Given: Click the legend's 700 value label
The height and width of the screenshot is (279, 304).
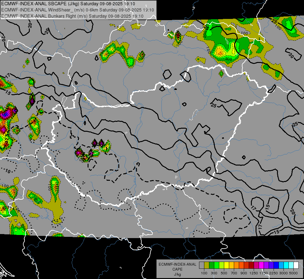Looking at the screenshot, I should (x=234, y=273).
